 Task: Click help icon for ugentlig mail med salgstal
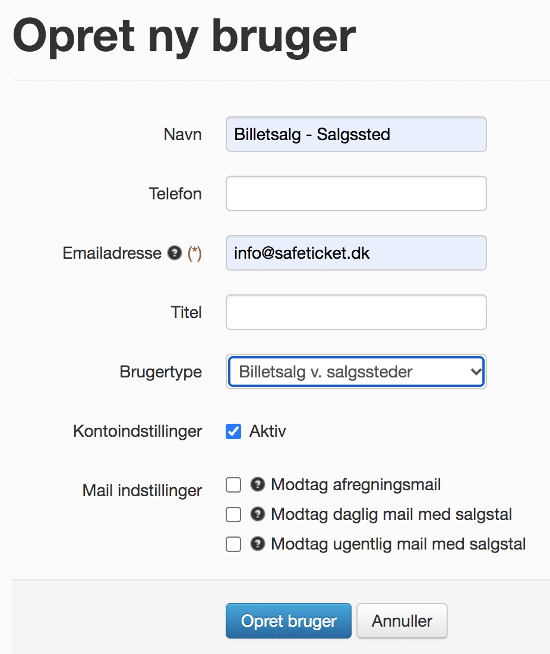(x=257, y=544)
